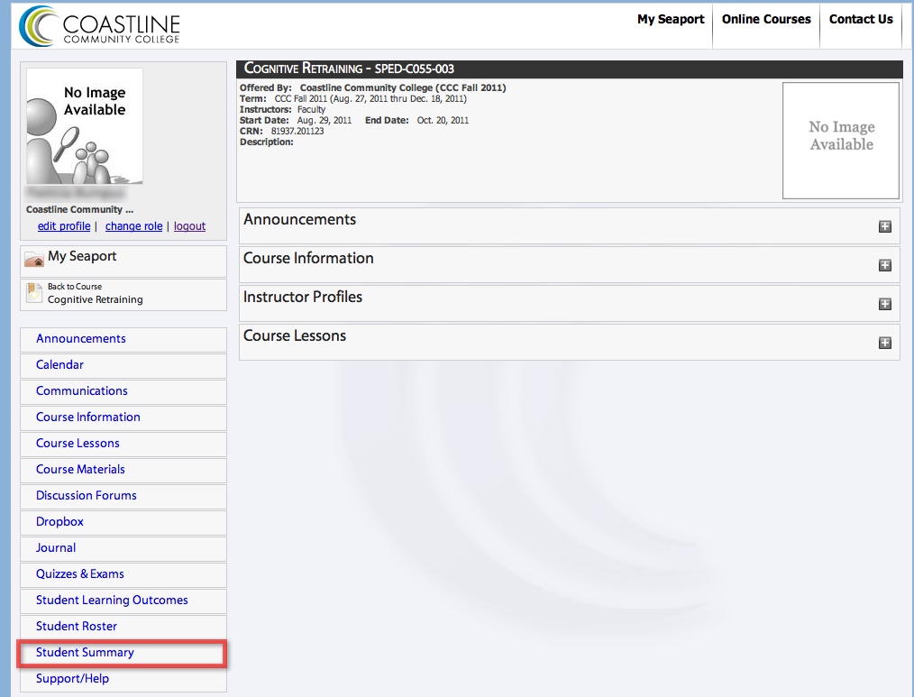Open Communications in the sidebar menu
The width and height of the screenshot is (914, 697).
(x=123, y=392)
